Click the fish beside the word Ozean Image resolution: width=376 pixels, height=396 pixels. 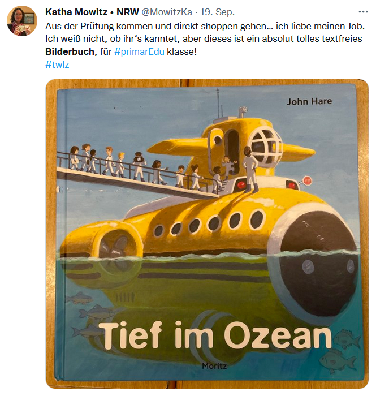[346, 339]
